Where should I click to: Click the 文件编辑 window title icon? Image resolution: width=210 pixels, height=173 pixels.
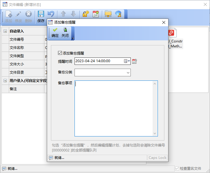click(5, 4)
